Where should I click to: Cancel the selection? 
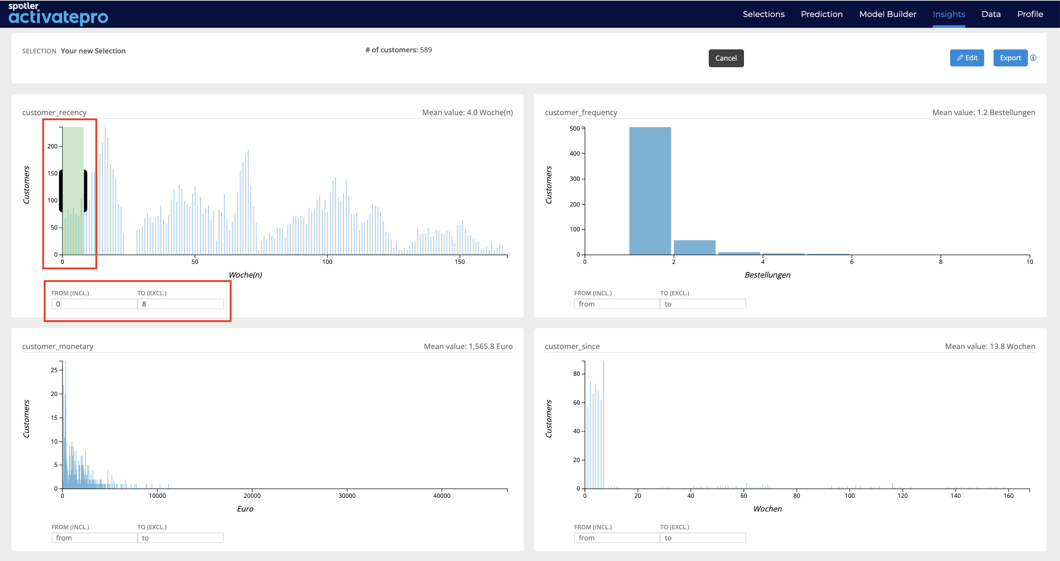(726, 58)
